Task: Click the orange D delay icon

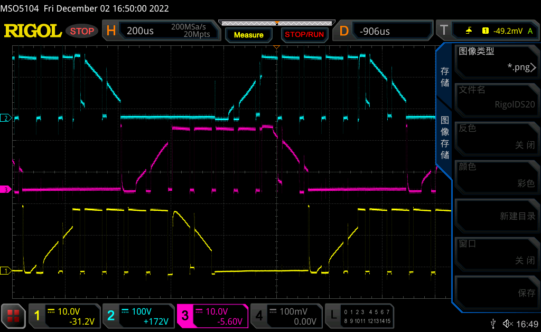Action: [344, 31]
